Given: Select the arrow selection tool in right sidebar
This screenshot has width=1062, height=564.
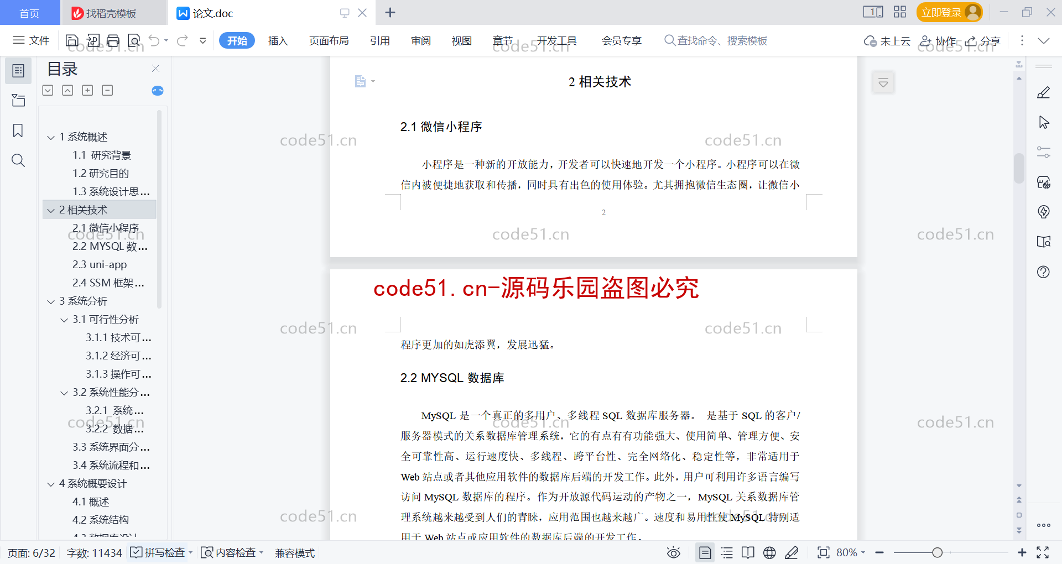Looking at the screenshot, I should 1044,123.
